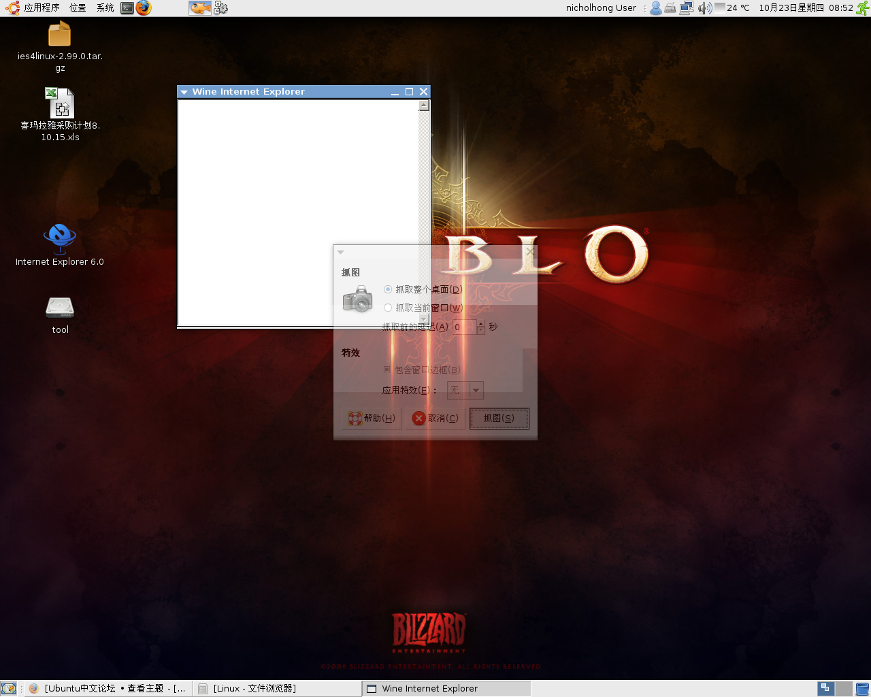The width and height of the screenshot is (871, 697).
Task: Switch to the second workspace in switcher
Action: coord(844,689)
